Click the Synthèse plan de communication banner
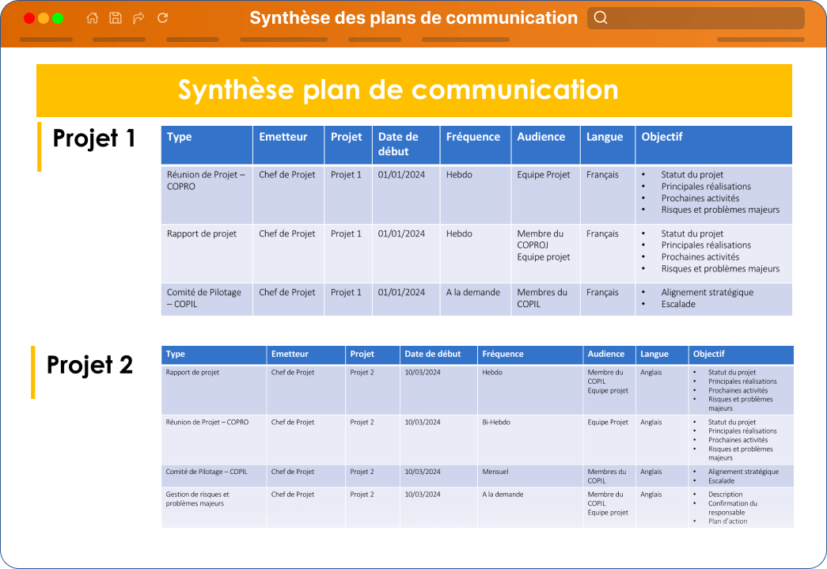The height and width of the screenshot is (569, 827). point(414,90)
